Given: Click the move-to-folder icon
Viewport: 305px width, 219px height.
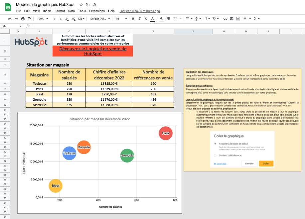Looking at the screenshot, I should pos(88,5).
